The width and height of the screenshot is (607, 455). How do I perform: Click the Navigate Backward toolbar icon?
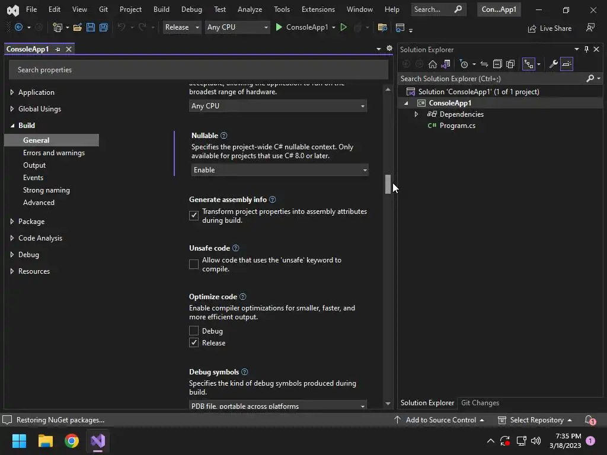[x=18, y=27]
